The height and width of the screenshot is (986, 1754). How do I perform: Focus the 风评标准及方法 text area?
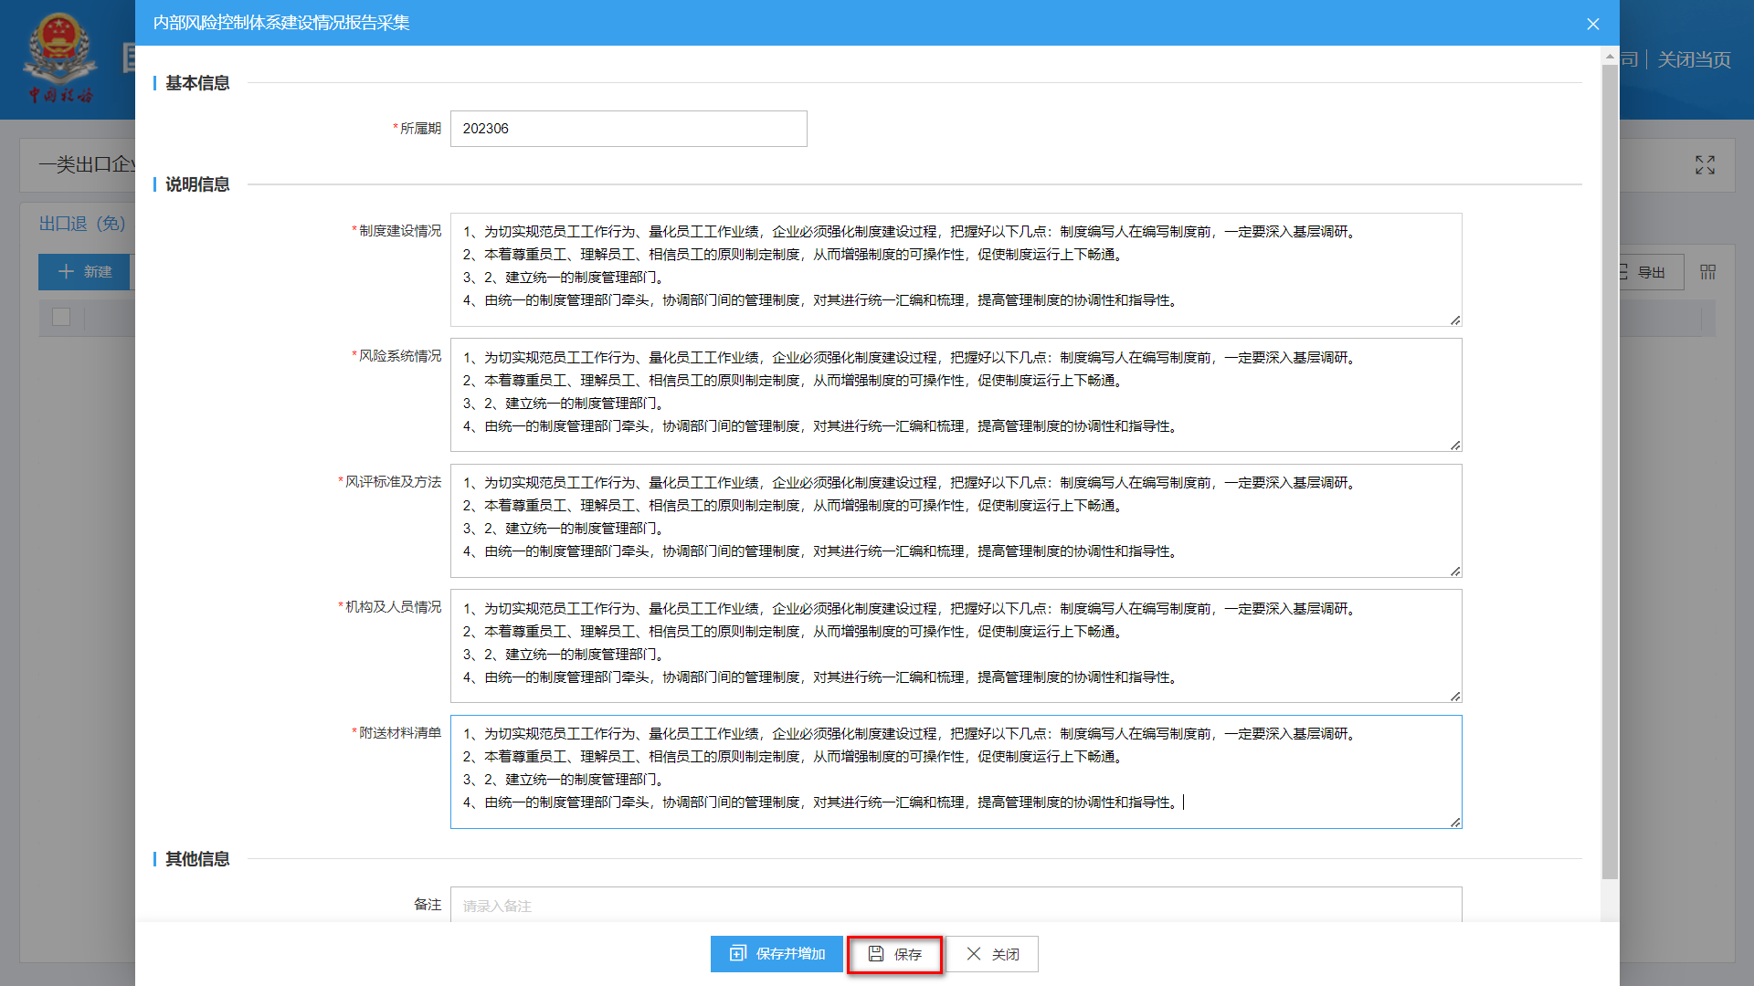tap(956, 520)
